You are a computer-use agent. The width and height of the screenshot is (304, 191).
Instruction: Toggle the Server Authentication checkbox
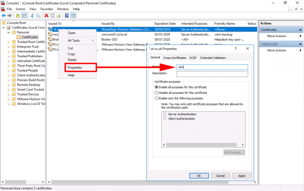pyautogui.click(x=165, y=114)
